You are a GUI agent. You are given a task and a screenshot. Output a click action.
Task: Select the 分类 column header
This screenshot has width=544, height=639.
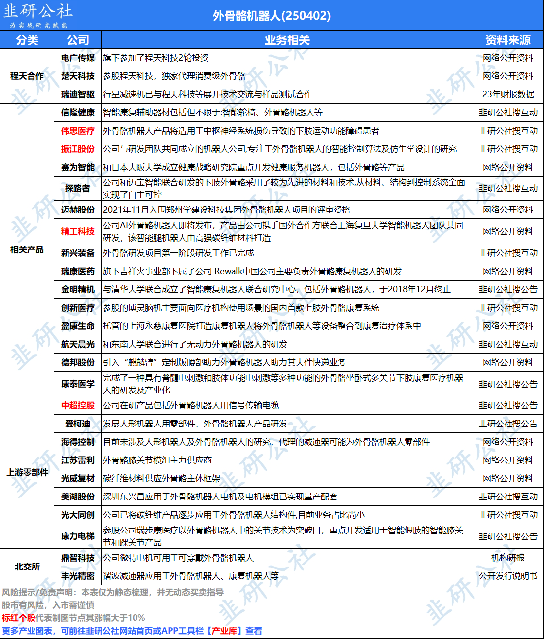[27, 40]
